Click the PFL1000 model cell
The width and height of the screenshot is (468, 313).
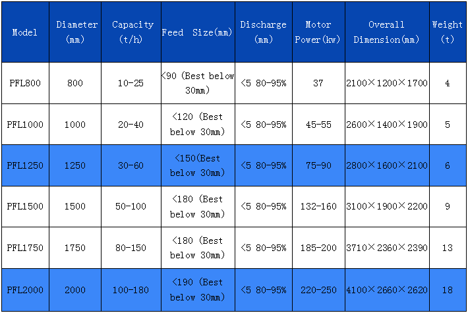(x=25, y=125)
